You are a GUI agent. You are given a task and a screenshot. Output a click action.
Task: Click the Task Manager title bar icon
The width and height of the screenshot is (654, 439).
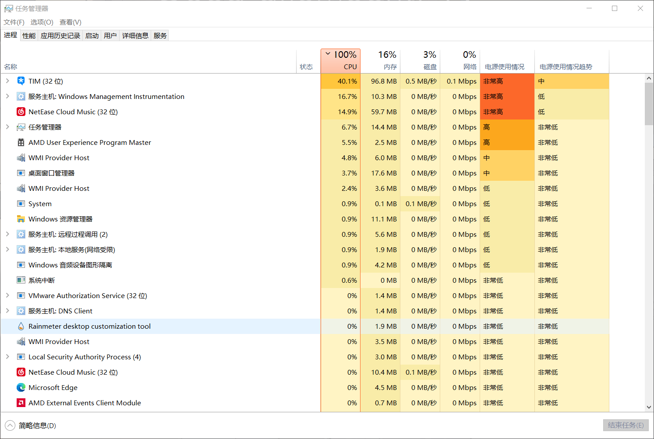(8, 8)
